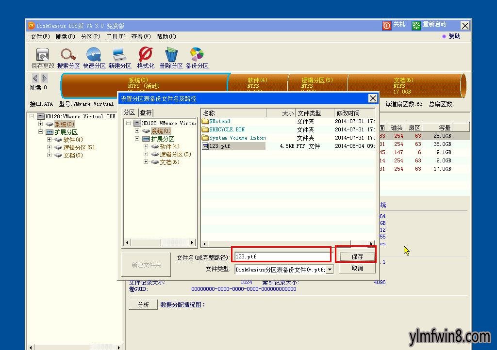The height and width of the screenshot is (350, 497).
Task: Click the 保存更改 (save changes) toolbar icon
Action: tap(43, 54)
